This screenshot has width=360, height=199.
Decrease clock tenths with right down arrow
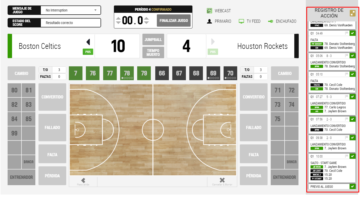click(146, 22)
